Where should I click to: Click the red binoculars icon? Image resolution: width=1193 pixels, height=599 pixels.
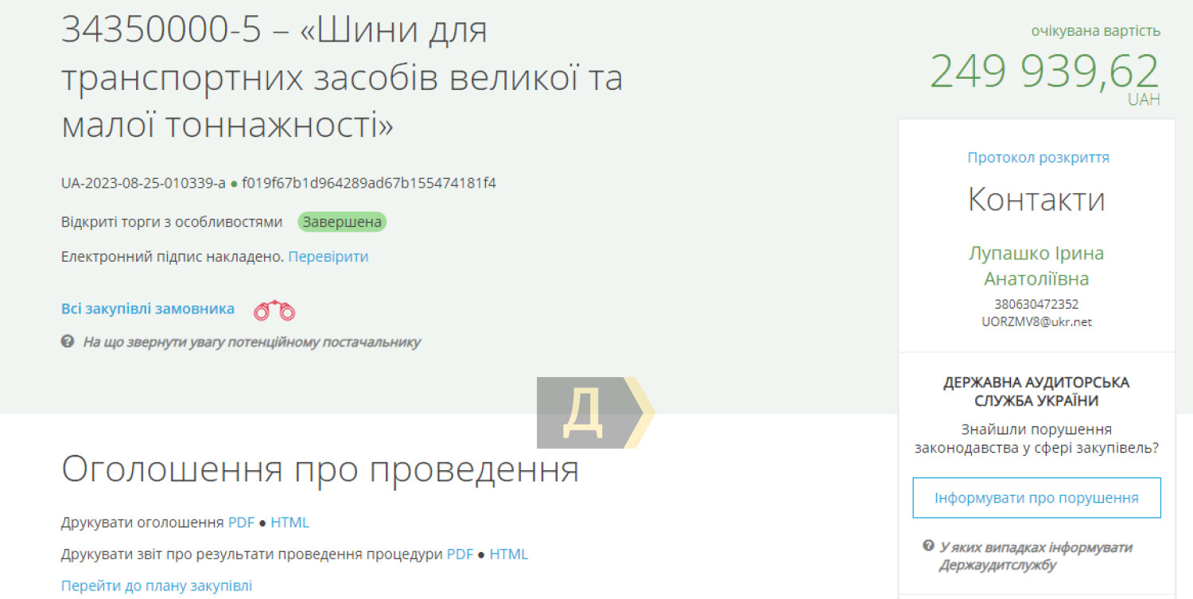point(274,310)
